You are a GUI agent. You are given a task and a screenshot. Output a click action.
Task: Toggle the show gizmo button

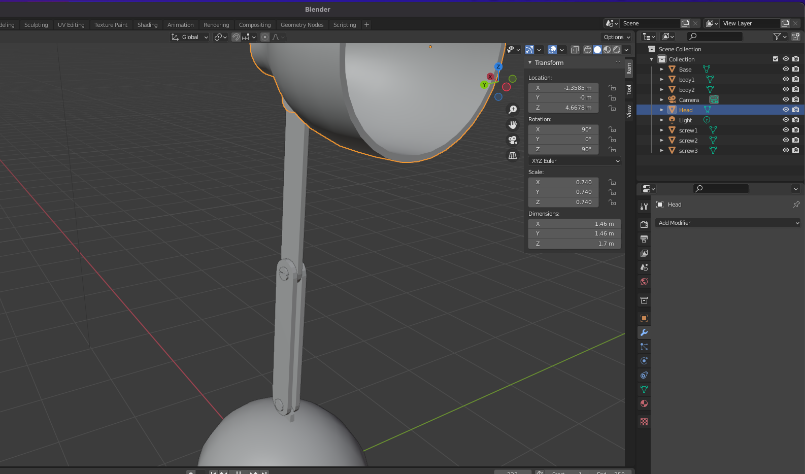point(529,50)
